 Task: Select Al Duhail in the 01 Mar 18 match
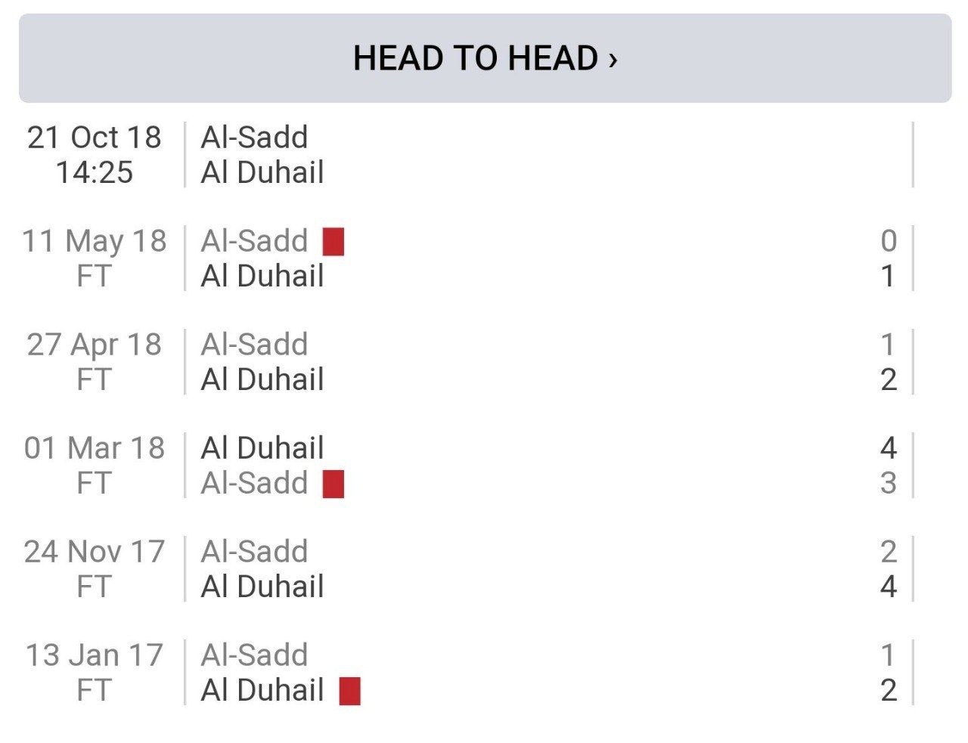[x=262, y=448]
